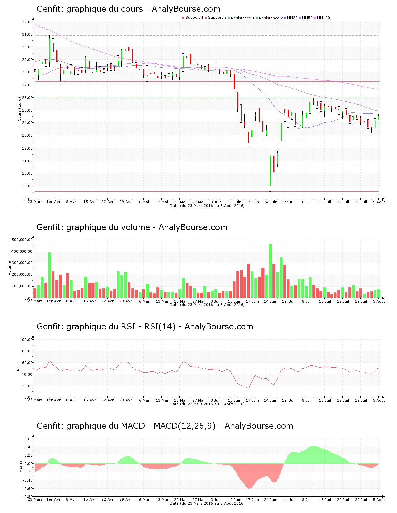
Task: Select the "Résistance 2" legend label
Action: point(271,18)
